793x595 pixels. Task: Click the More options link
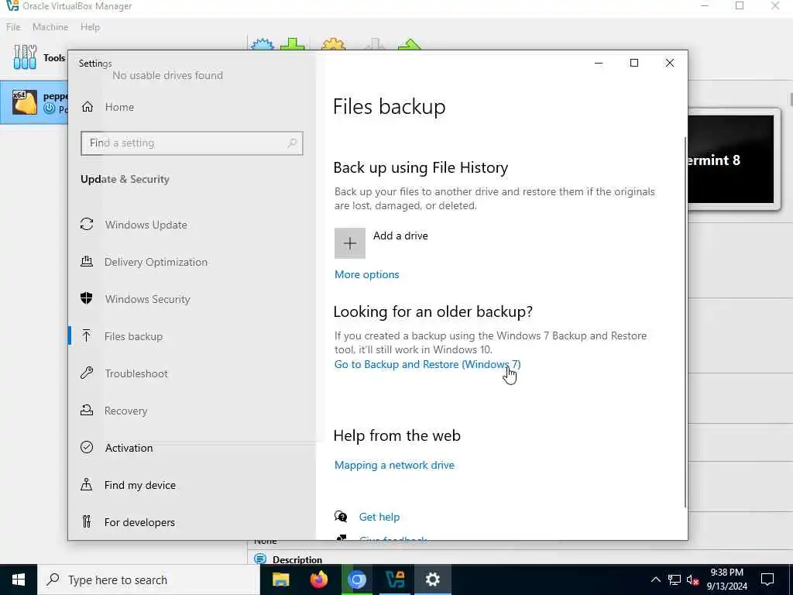click(x=366, y=274)
